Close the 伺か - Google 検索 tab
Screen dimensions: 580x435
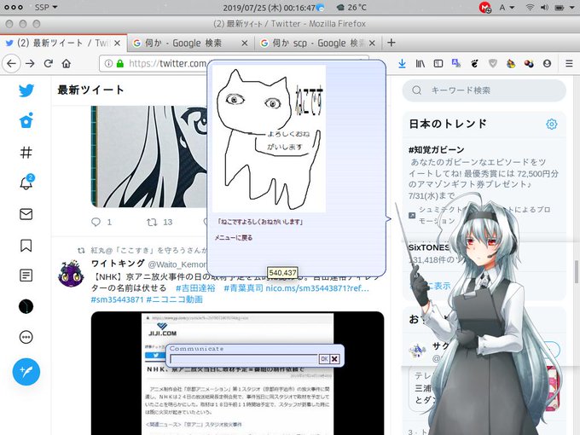(x=245, y=43)
